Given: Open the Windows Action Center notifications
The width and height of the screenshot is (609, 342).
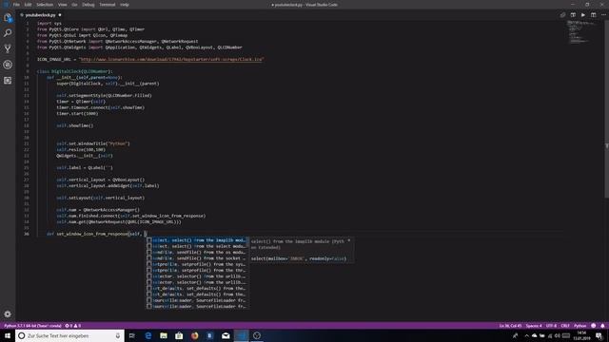Looking at the screenshot, I should pos(599,335).
